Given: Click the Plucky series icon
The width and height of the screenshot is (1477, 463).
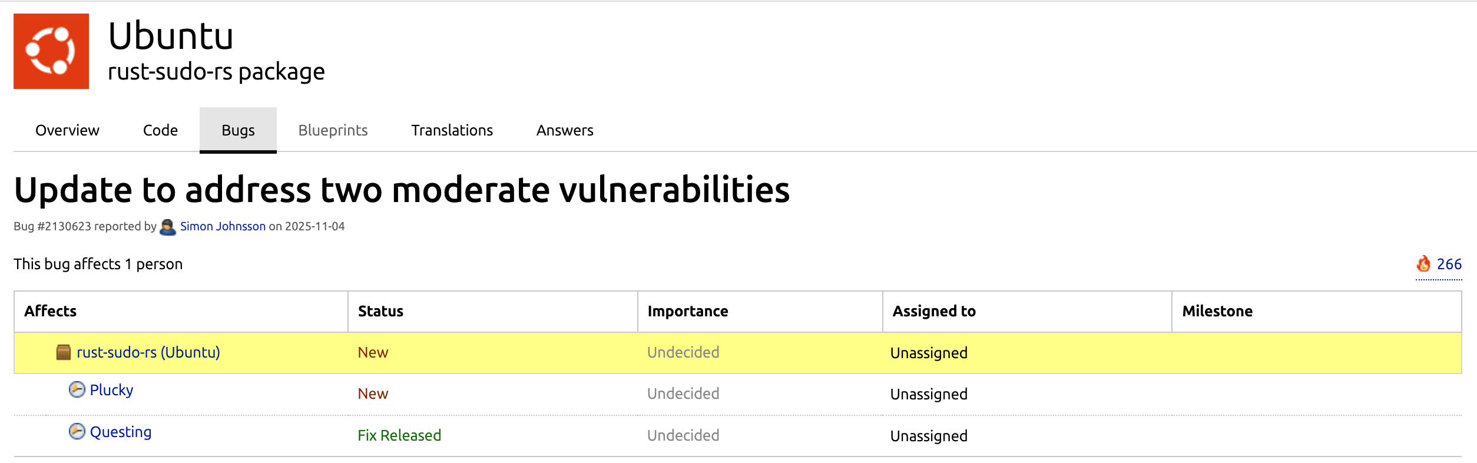Looking at the screenshot, I should point(77,389).
